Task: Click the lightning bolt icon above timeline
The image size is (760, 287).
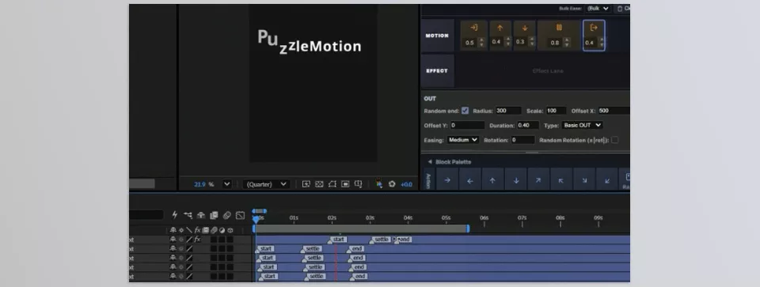Action: (x=175, y=215)
